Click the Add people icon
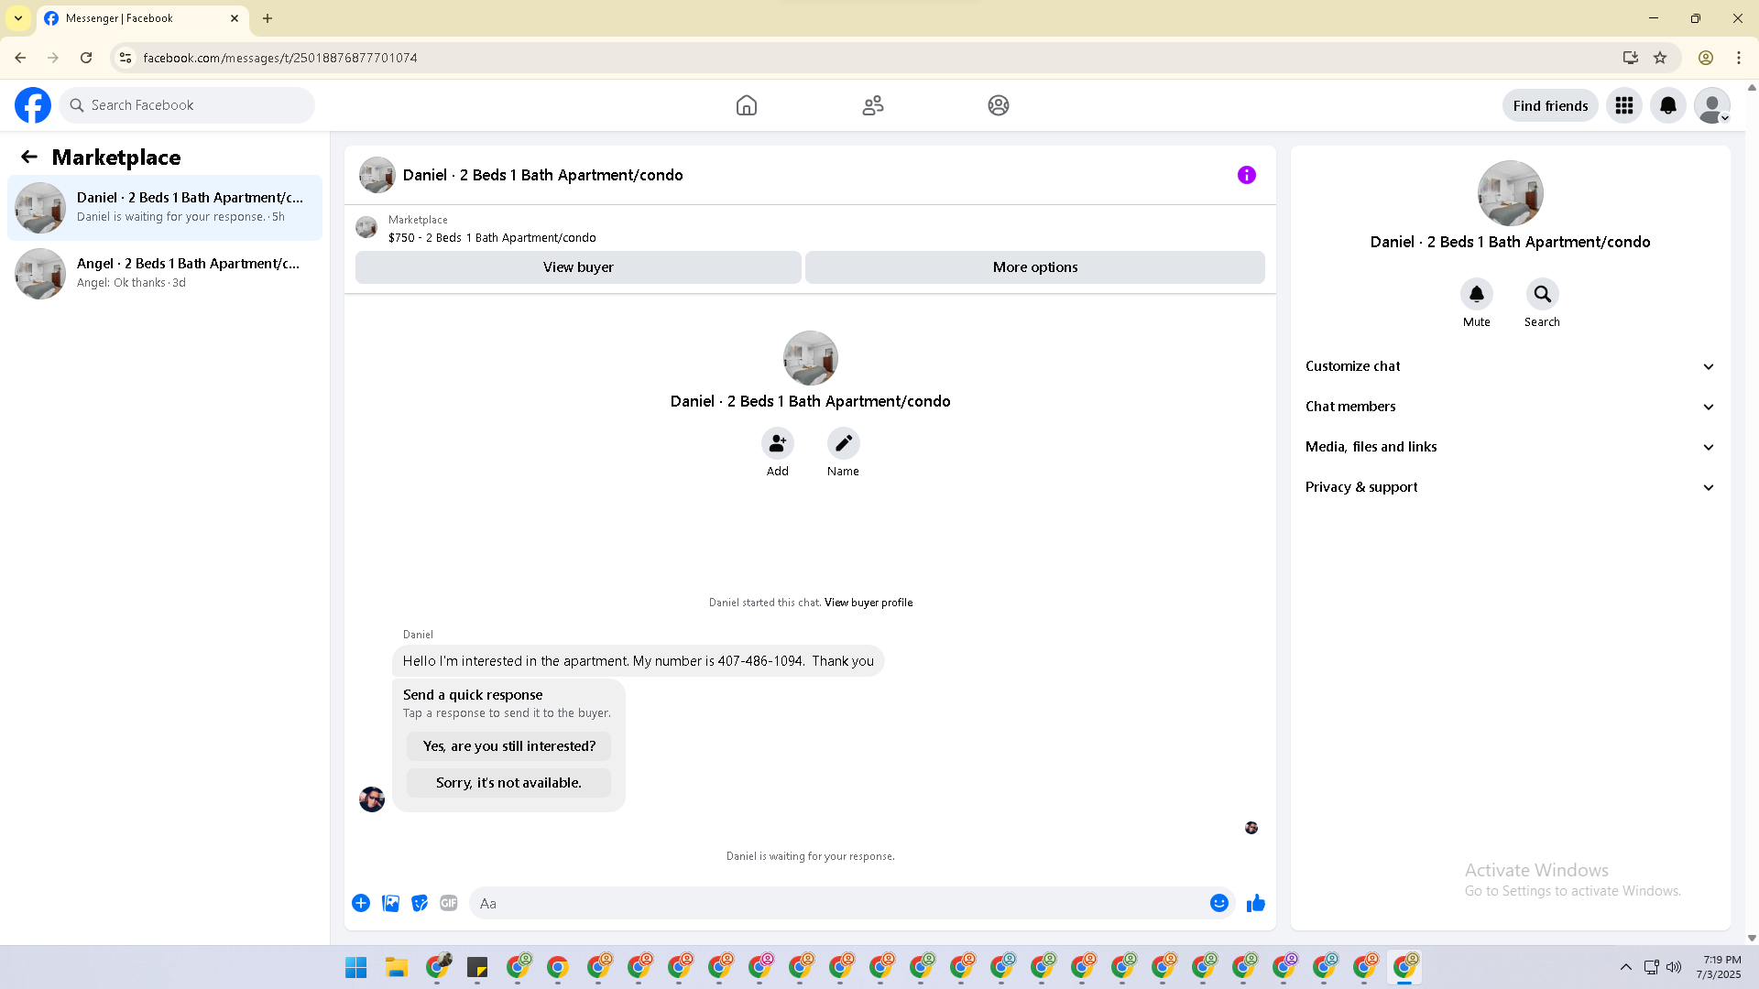1759x989 pixels. click(x=777, y=443)
